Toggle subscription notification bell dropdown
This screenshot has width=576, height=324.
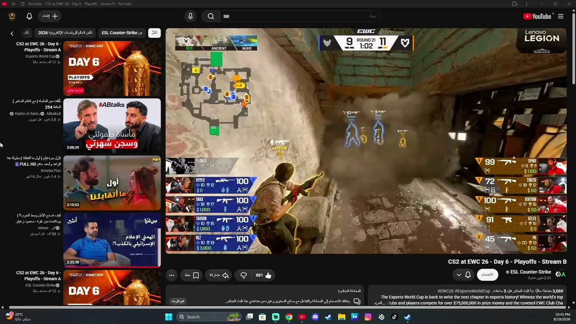(463, 274)
